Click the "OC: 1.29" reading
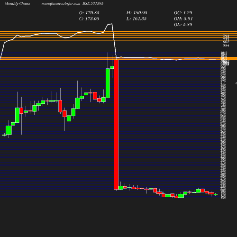The image size is (237, 237). click(x=183, y=13)
